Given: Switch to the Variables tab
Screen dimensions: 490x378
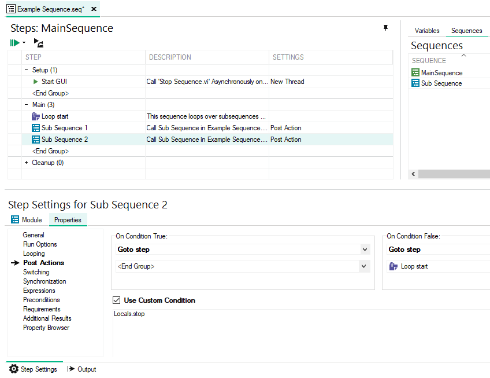Looking at the screenshot, I should [x=427, y=31].
